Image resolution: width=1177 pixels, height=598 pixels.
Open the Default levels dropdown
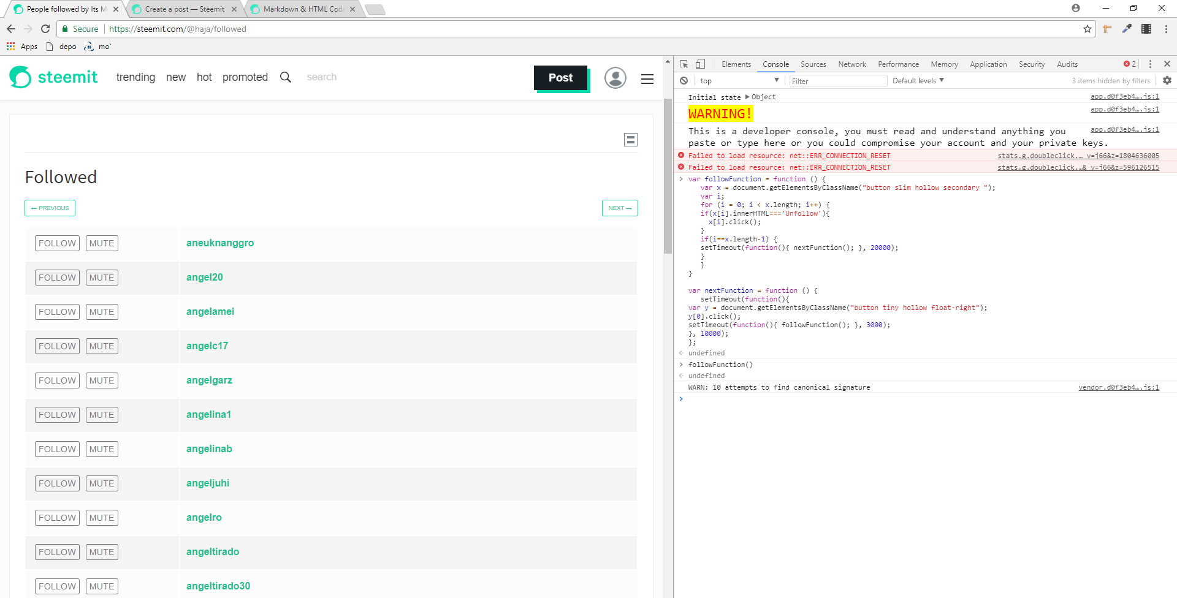pyautogui.click(x=918, y=81)
